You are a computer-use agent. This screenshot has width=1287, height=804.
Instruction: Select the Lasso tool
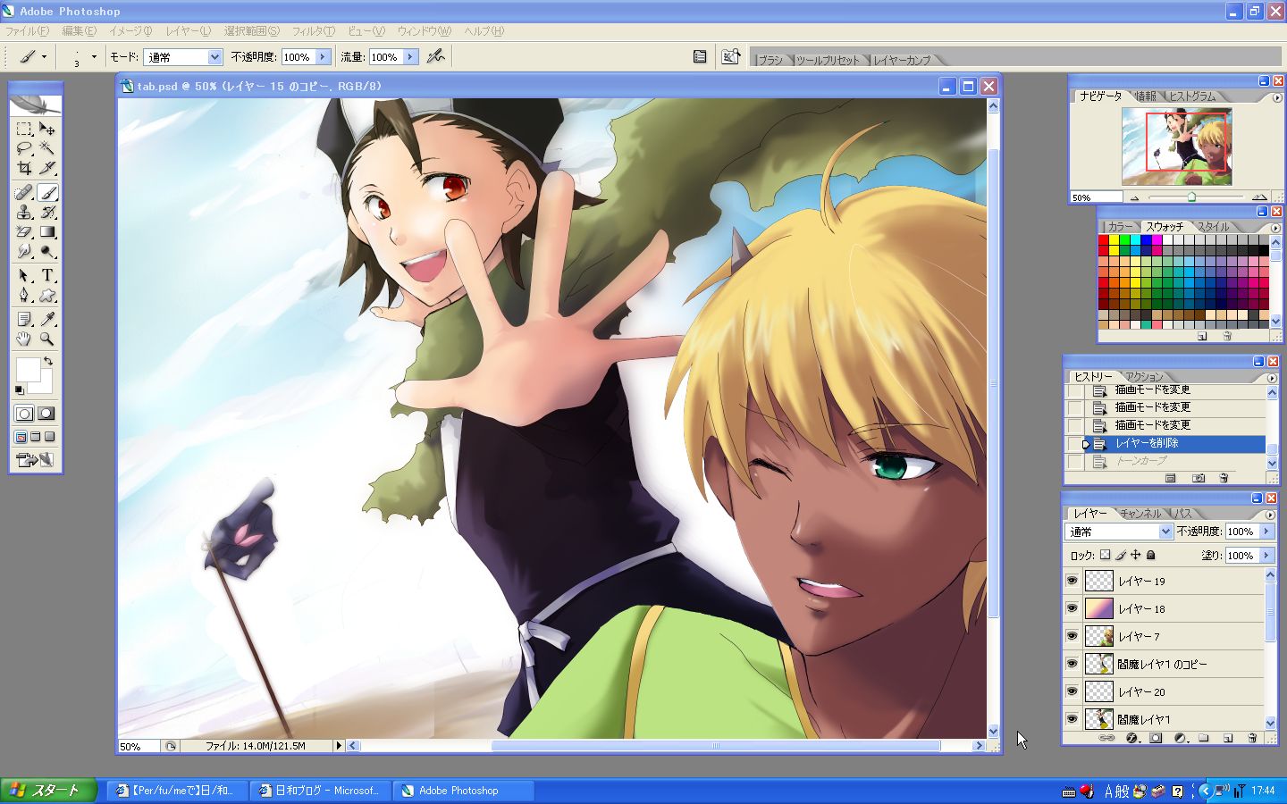24,148
